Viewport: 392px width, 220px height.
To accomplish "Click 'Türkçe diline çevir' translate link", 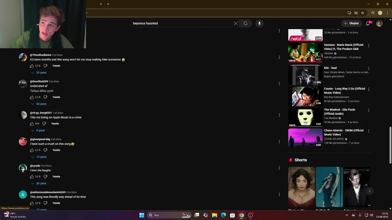I will pyautogui.click(x=42, y=91).
